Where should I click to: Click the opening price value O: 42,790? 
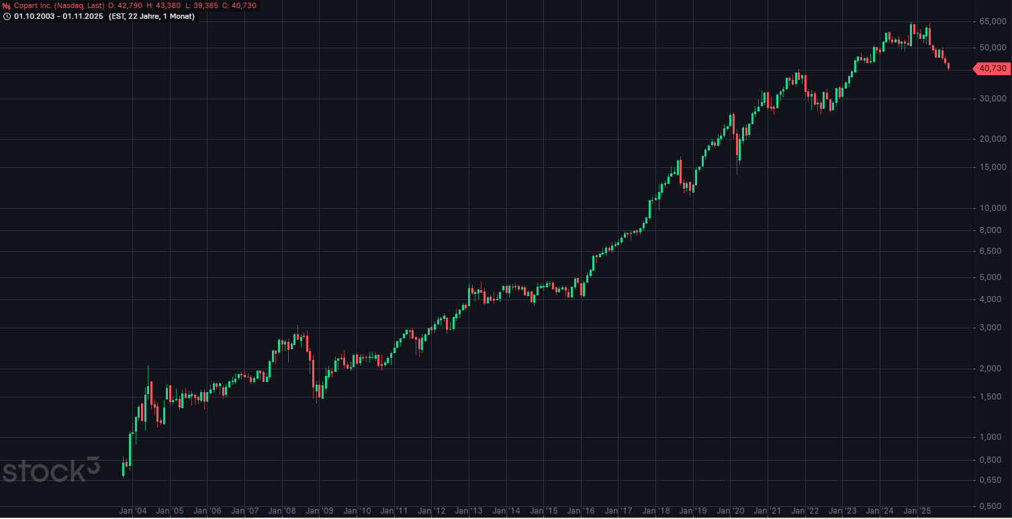point(125,5)
